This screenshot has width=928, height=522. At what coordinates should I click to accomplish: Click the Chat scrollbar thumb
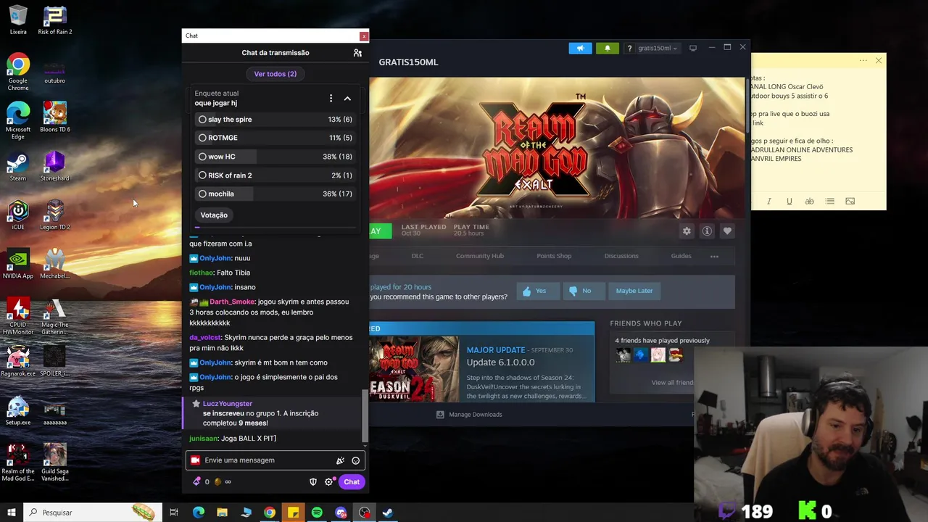[x=365, y=417]
